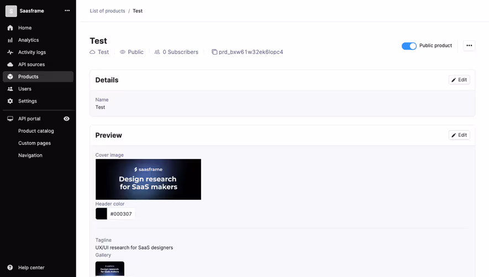The width and height of the screenshot is (489, 277).
Task: Open the workspace three-dot menu beside Saasframe
Action: click(x=67, y=10)
